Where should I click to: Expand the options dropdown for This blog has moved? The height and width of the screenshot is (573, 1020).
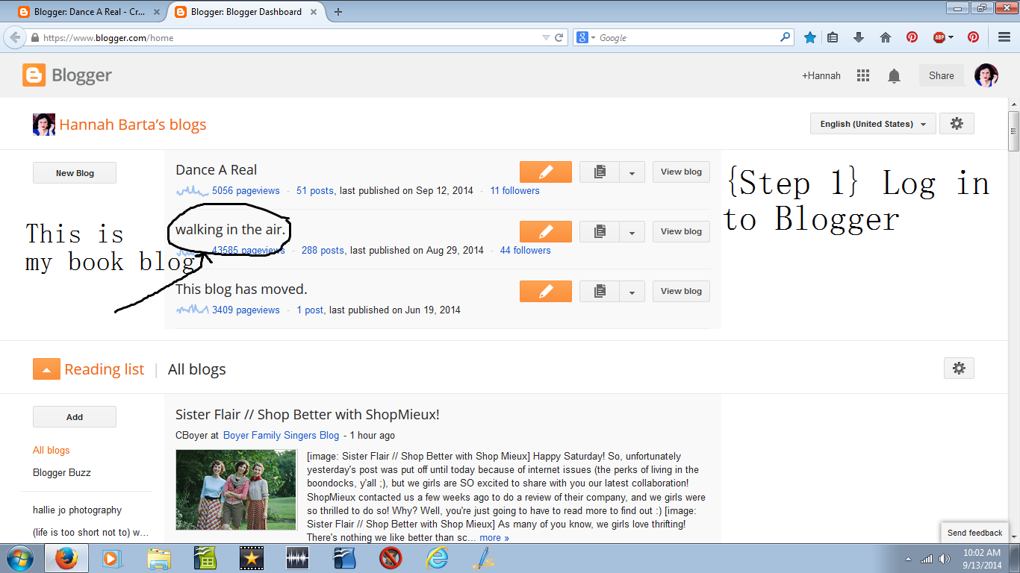tap(632, 291)
